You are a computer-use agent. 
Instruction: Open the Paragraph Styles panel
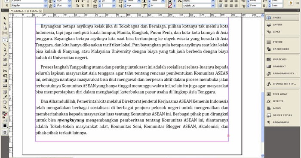282,73
